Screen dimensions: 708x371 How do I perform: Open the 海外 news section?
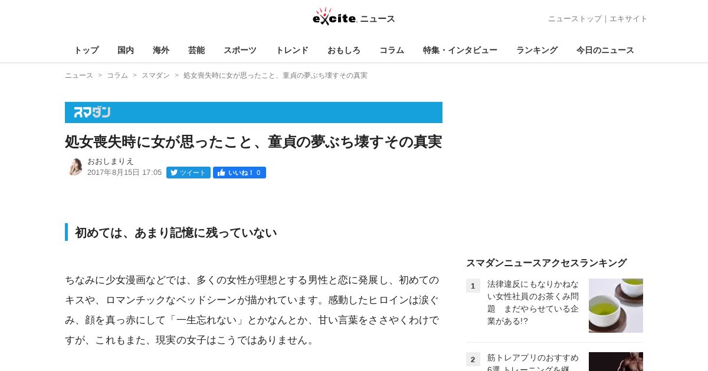click(x=161, y=50)
